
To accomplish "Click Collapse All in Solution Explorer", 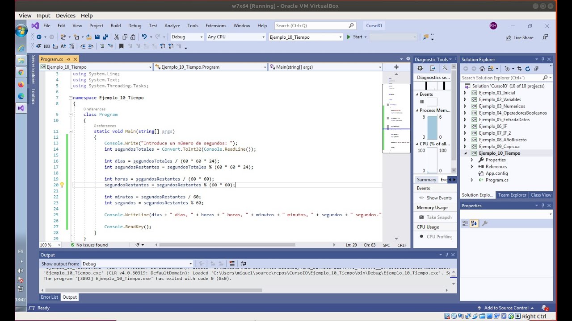I will 535,69.
